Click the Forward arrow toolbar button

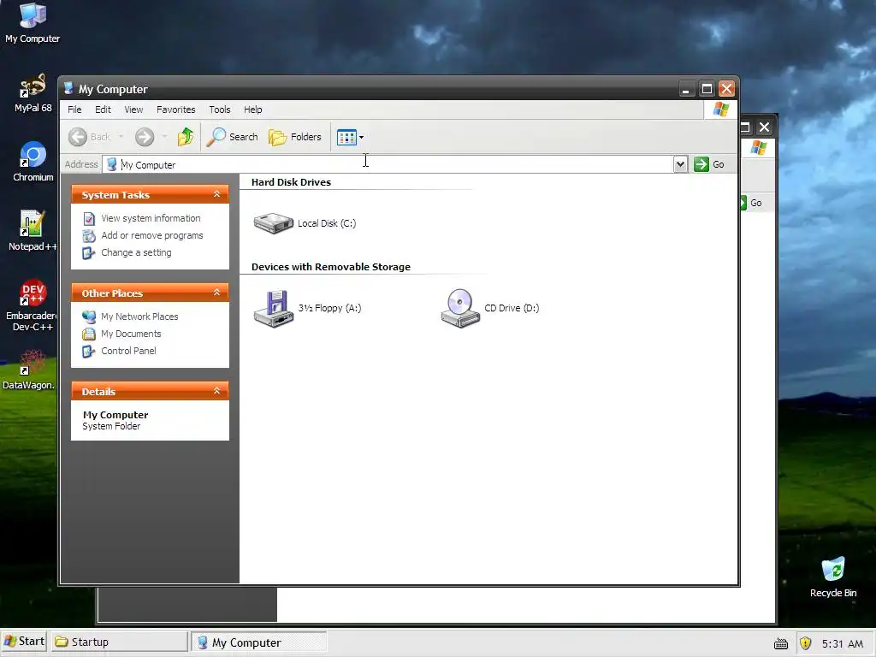(145, 137)
